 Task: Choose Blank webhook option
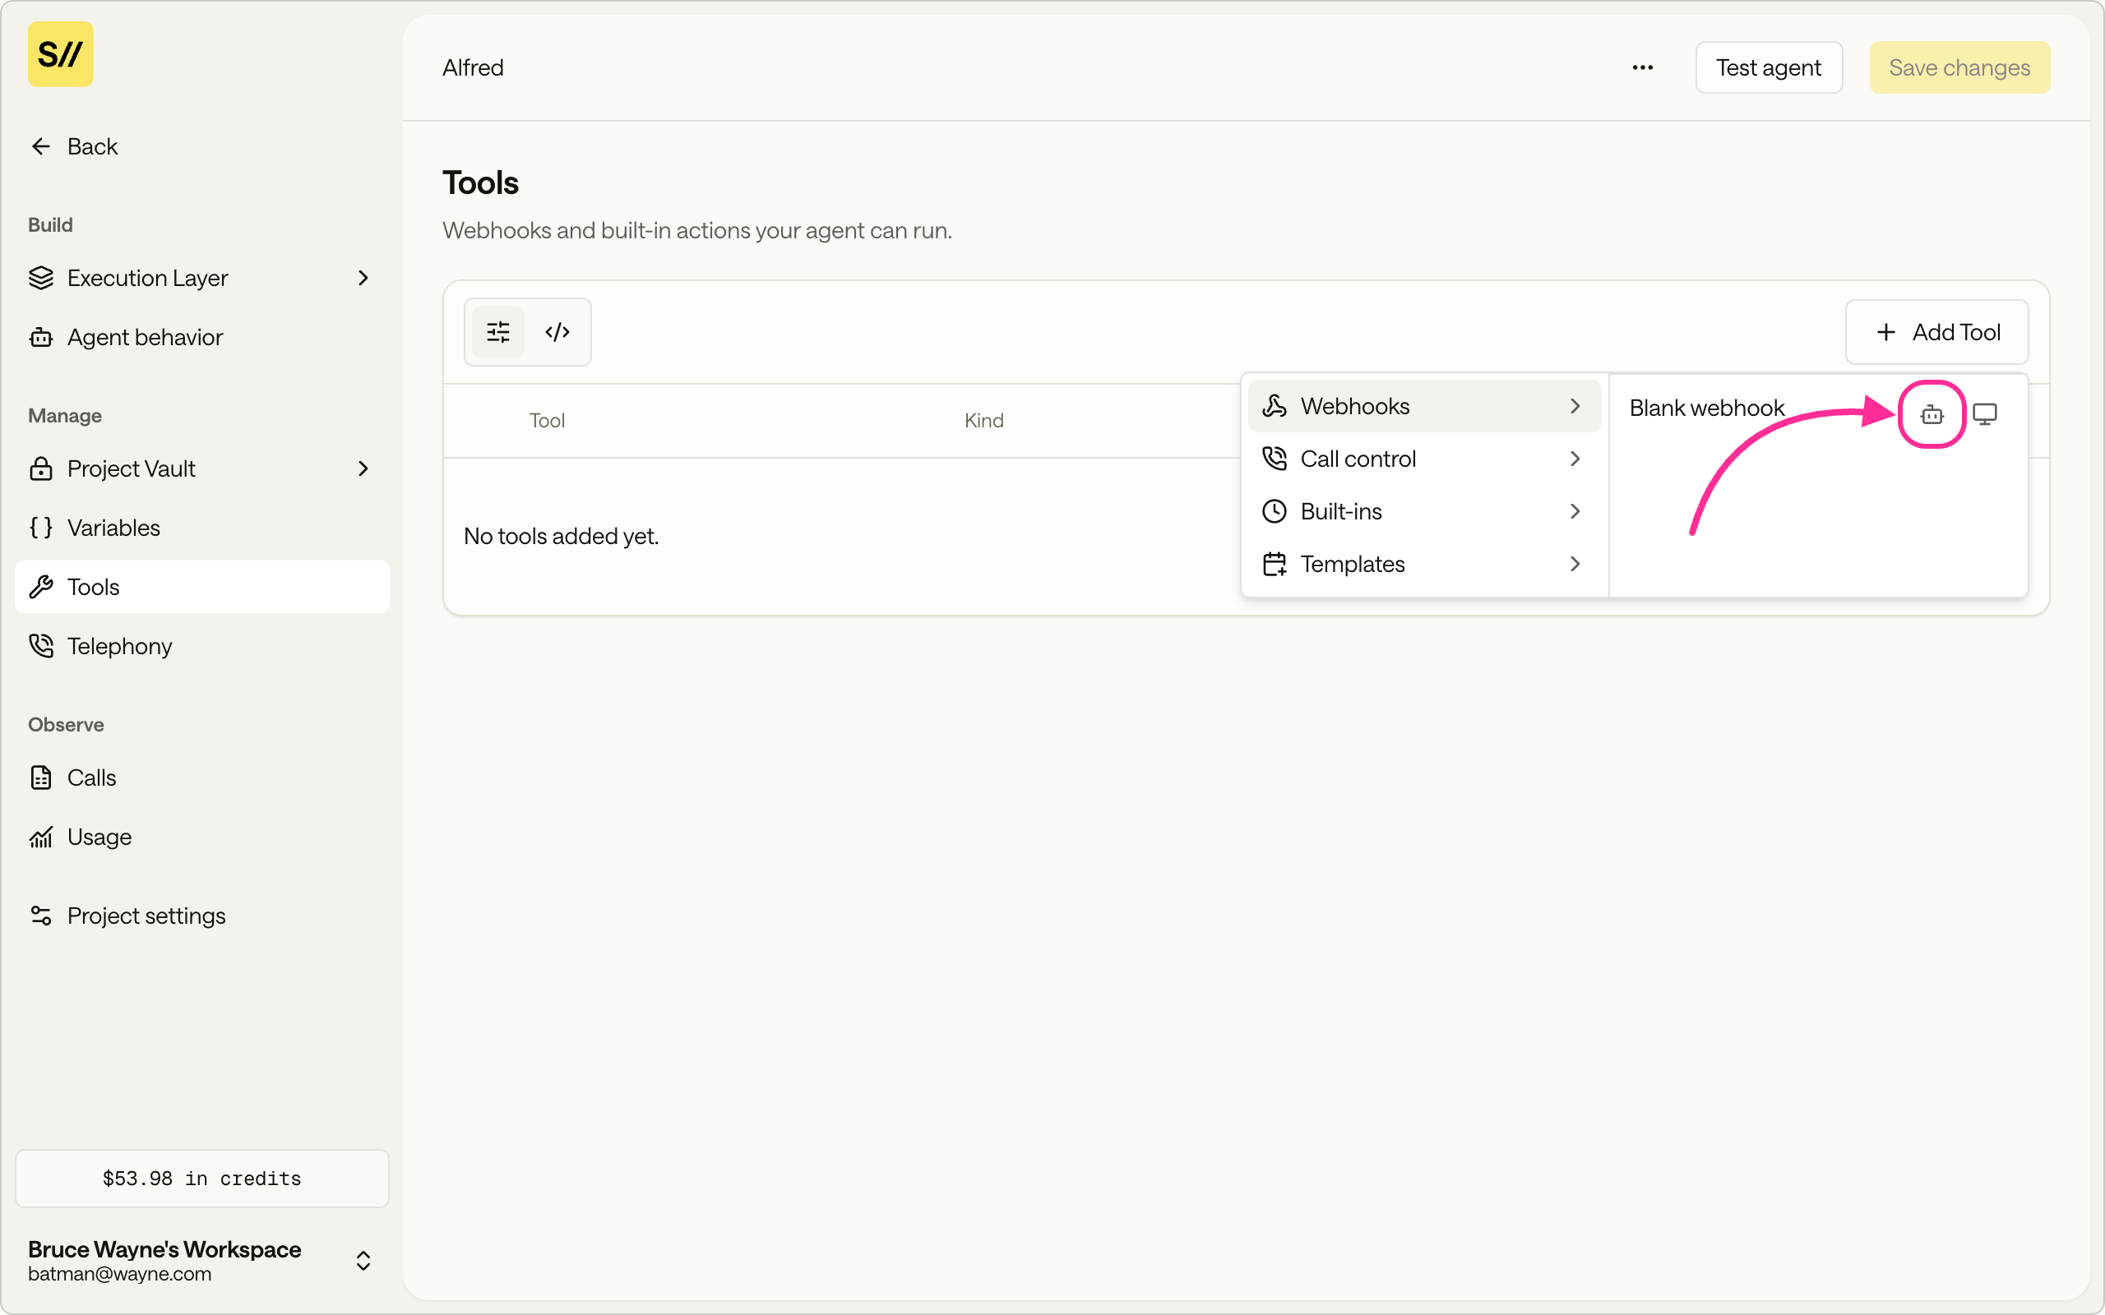(x=1707, y=408)
